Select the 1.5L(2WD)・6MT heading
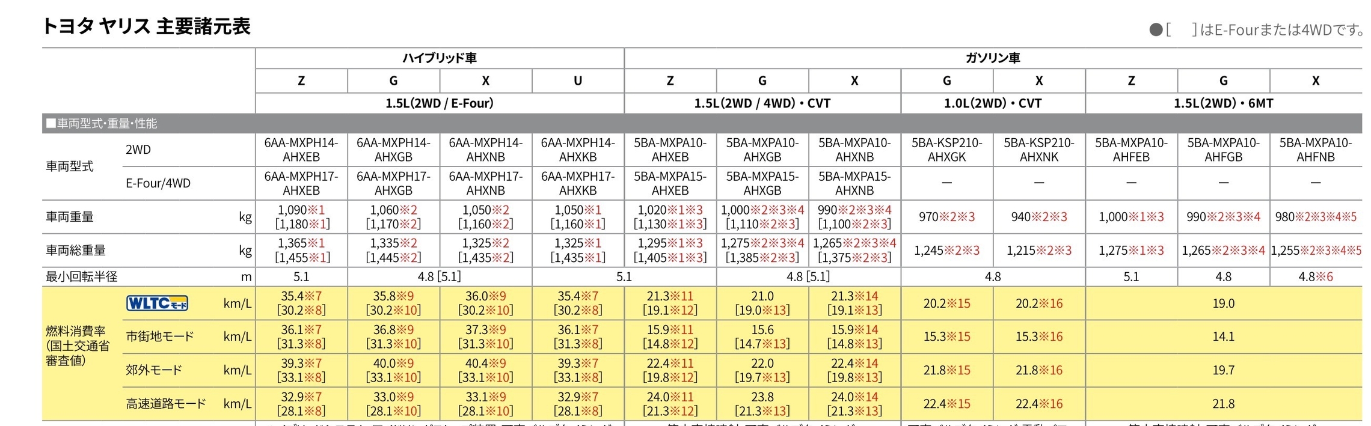 [x=1223, y=103]
